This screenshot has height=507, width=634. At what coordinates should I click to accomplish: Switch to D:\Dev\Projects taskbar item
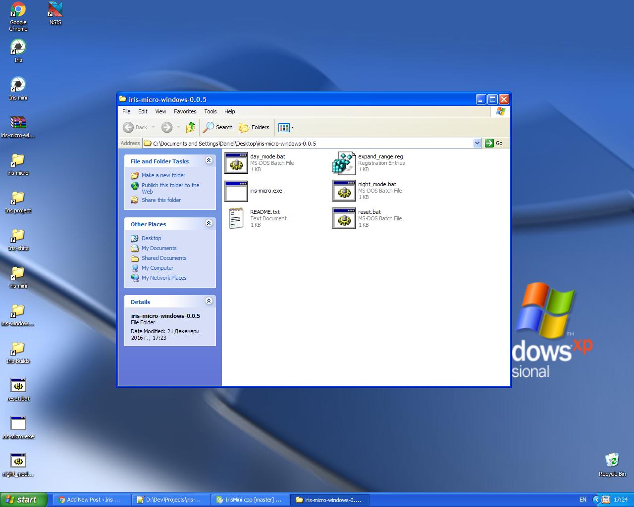171,500
